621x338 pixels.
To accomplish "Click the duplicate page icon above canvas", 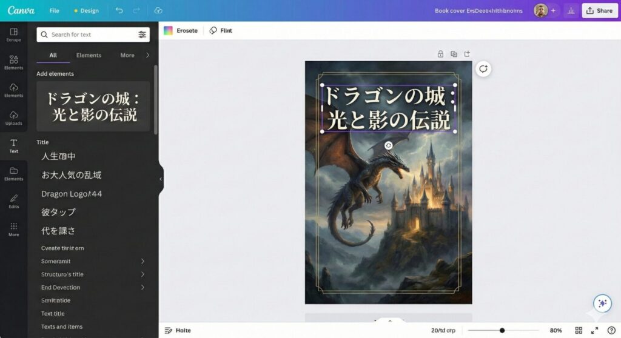I will [x=454, y=54].
